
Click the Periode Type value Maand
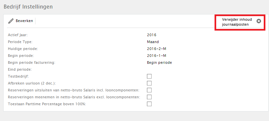[x=153, y=42]
